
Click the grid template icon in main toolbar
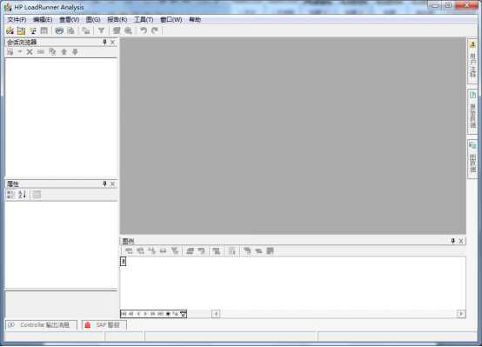point(44,30)
